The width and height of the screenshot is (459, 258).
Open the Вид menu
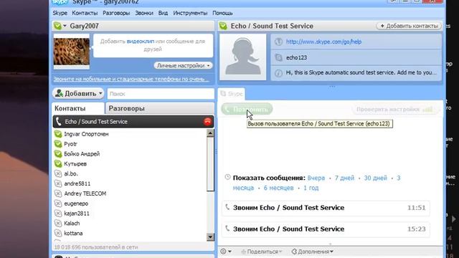point(163,13)
